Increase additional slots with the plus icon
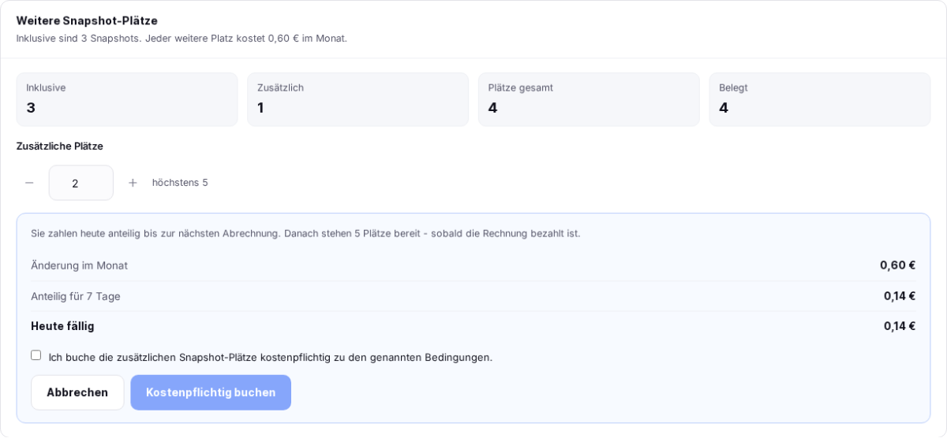The width and height of the screenshot is (947, 438). pos(133,183)
